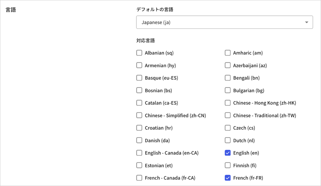This screenshot has width=321, height=186.
Task: Tick the Armenian (hy) checkbox
Action: pos(139,65)
